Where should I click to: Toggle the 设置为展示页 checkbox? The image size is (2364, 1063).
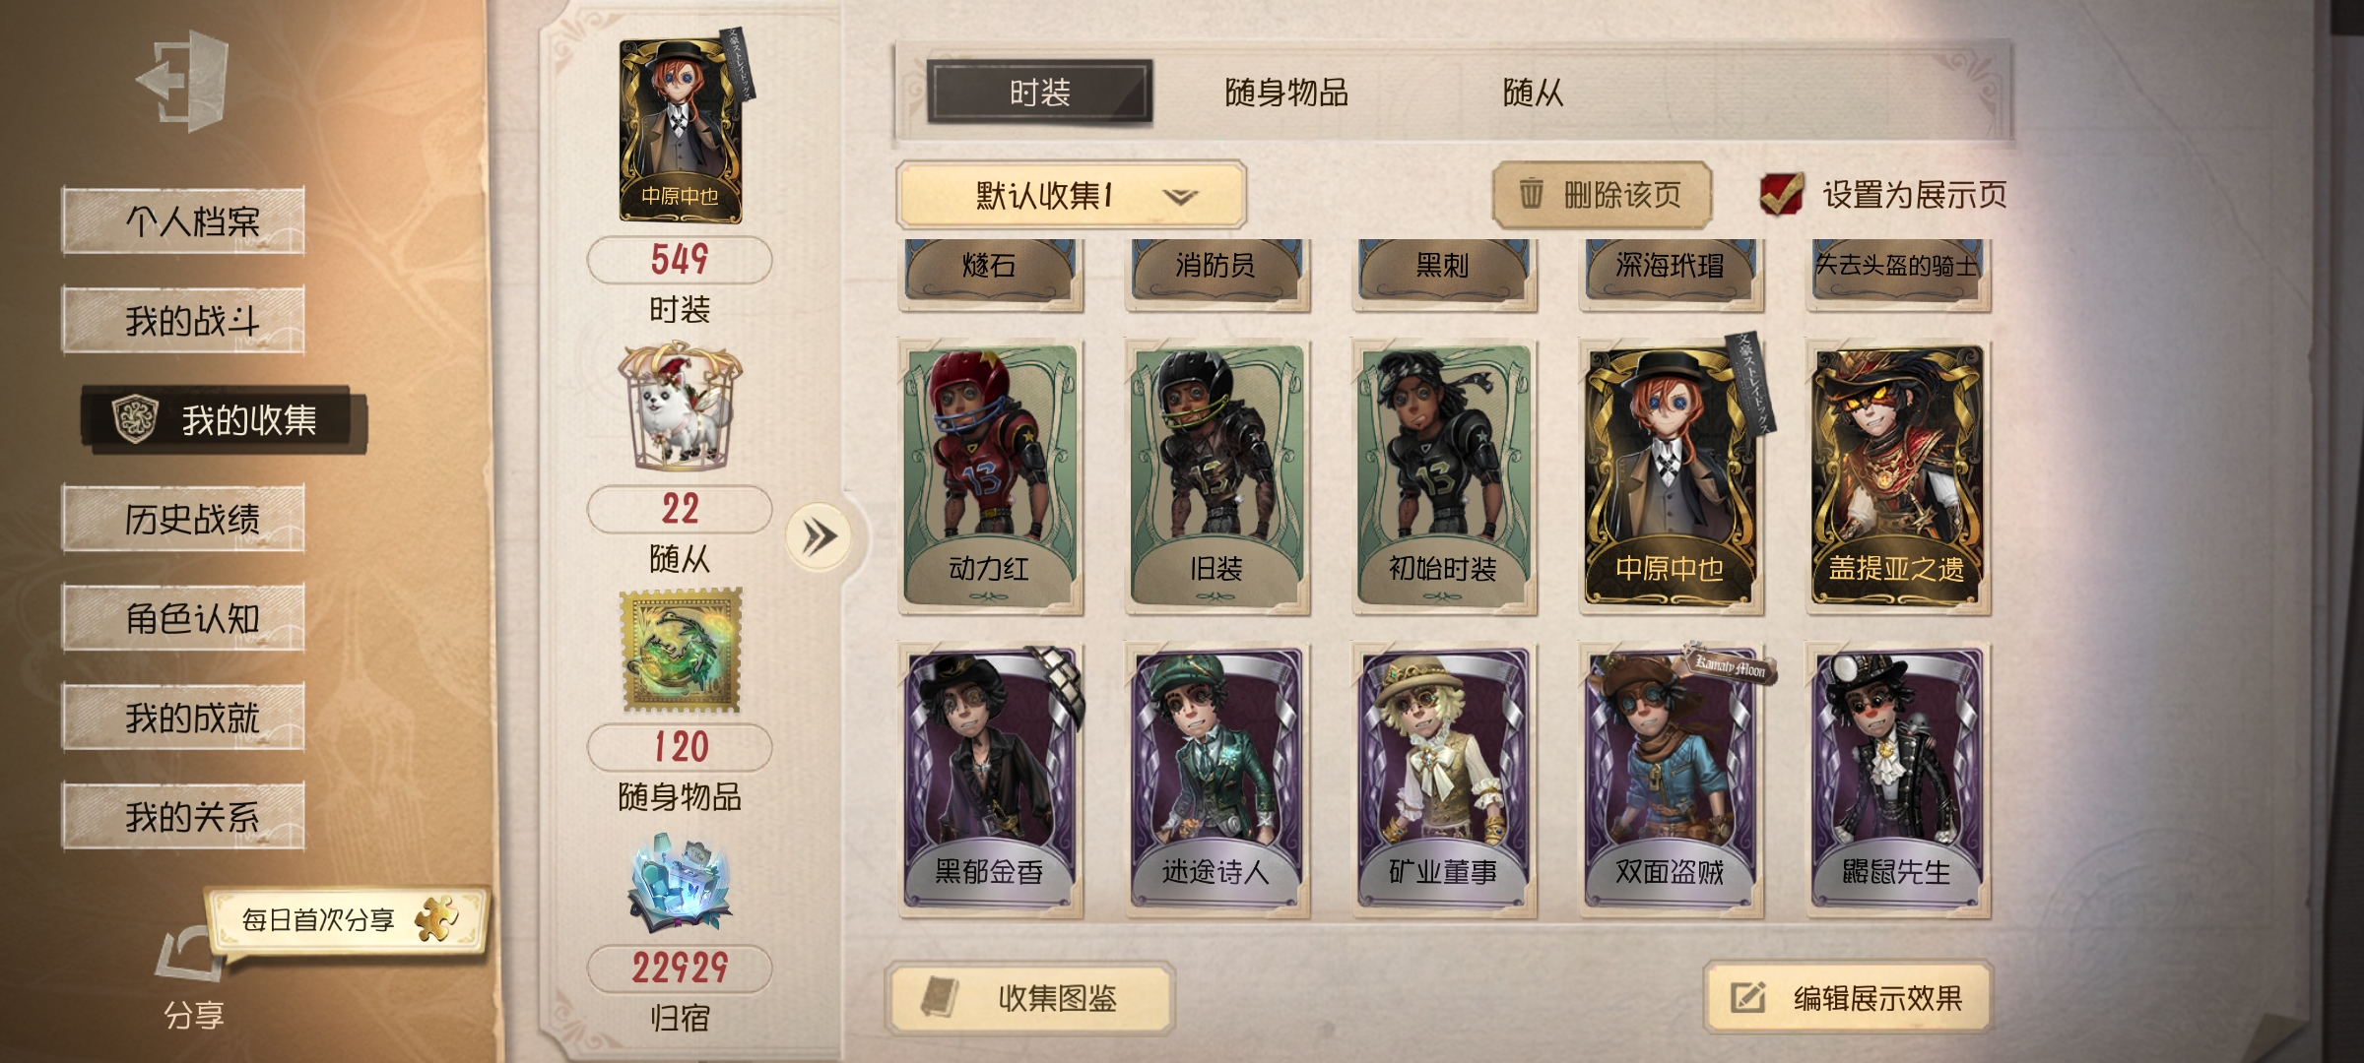coord(1782,194)
